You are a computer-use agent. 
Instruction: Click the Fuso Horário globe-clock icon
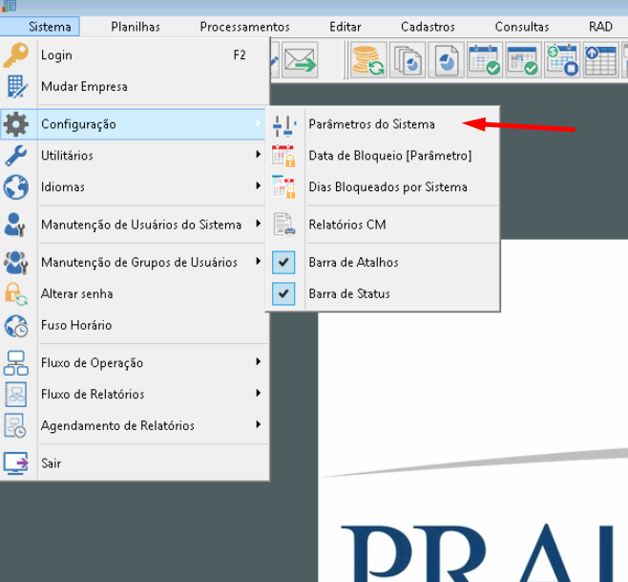tap(16, 325)
